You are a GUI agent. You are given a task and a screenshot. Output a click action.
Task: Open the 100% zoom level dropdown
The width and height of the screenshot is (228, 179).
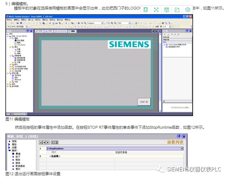pyautogui.click(x=129, y=23)
